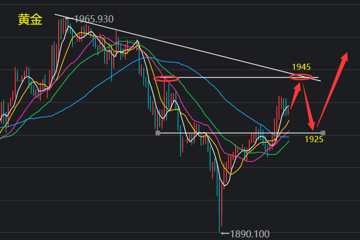The height and width of the screenshot is (240, 360).
Task: Click the 黄金 chart title label
Action: pyautogui.click(x=30, y=20)
